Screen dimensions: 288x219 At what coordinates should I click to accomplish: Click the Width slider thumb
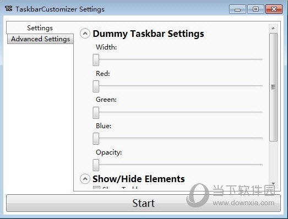point(96,60)
